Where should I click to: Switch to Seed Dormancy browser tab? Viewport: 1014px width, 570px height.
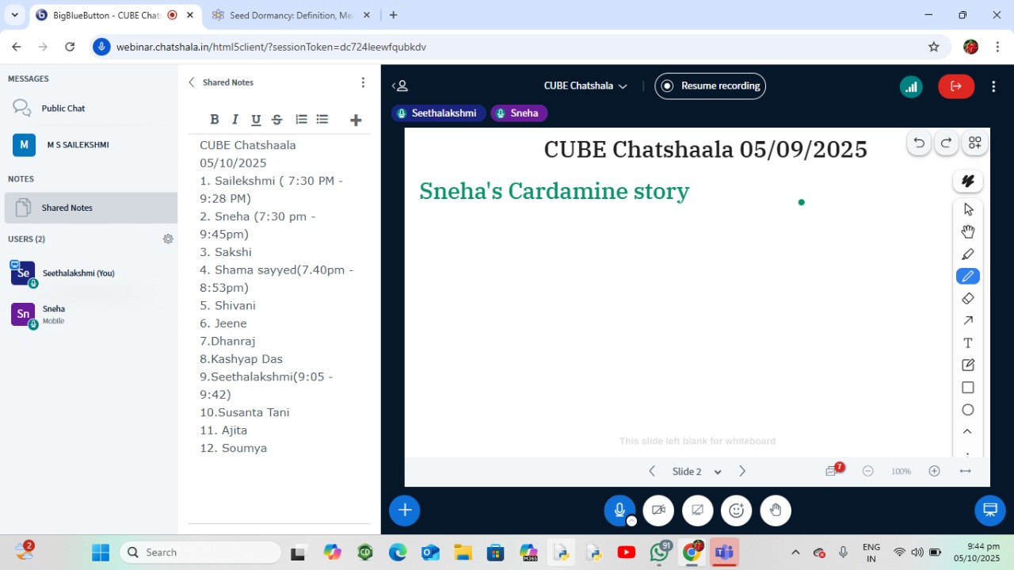point(281,15)
